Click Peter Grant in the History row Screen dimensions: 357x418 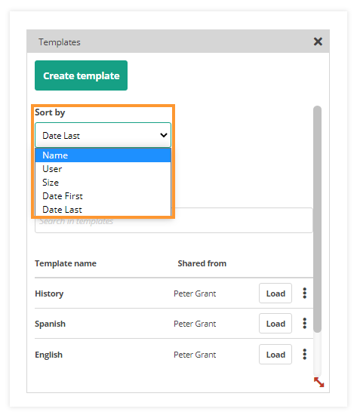pos(195,294)
